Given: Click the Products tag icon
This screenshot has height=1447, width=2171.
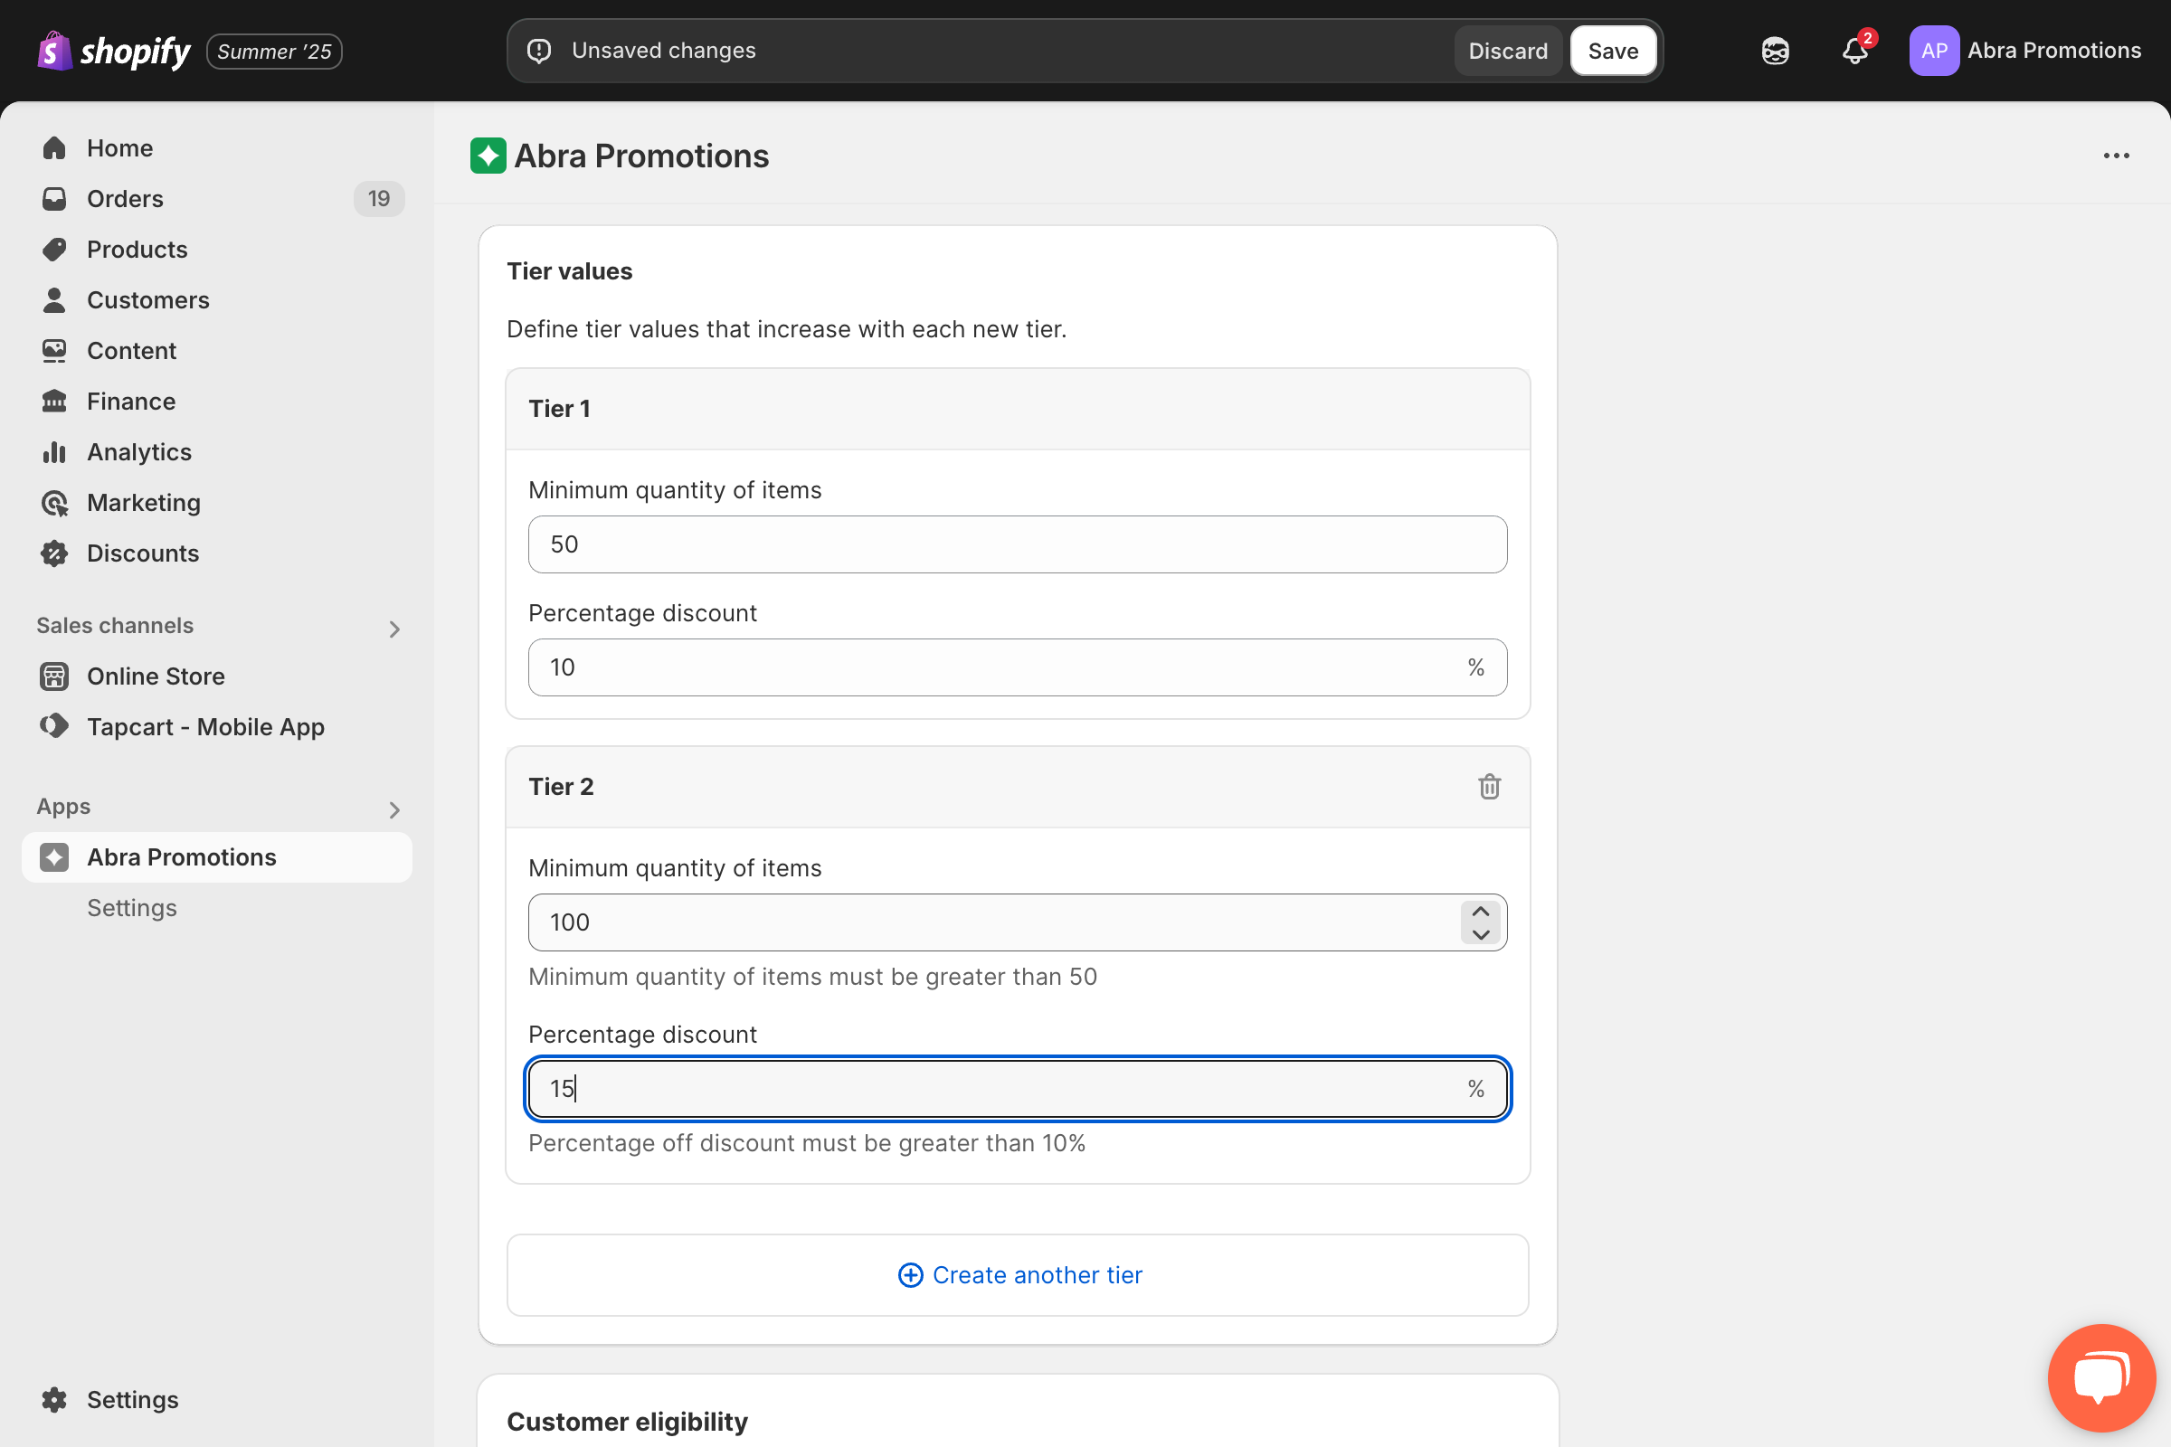Looking at the screenshot, I should tap(54, 250).
